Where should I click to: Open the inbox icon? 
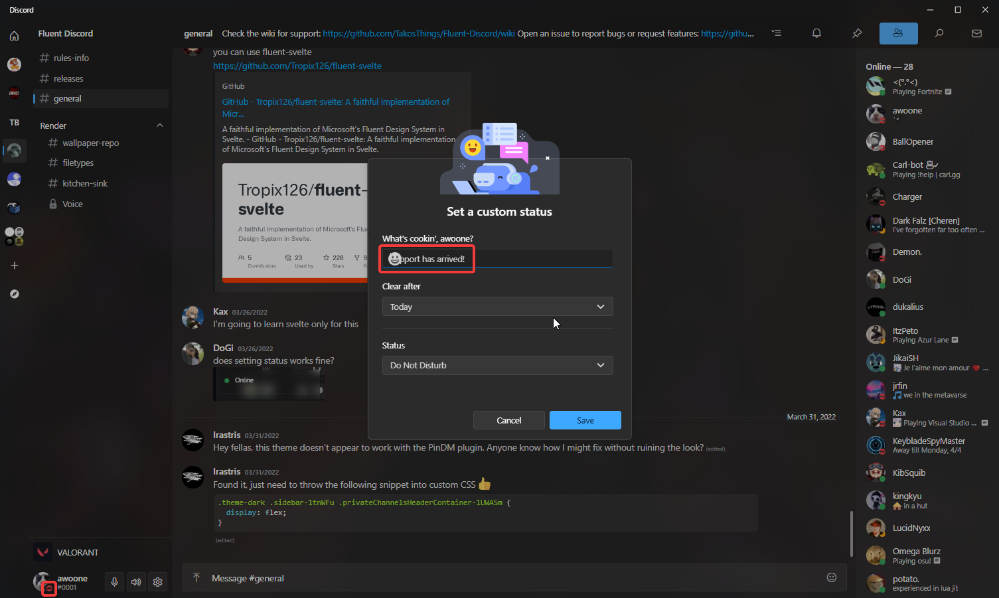click(x=976, y=33)
